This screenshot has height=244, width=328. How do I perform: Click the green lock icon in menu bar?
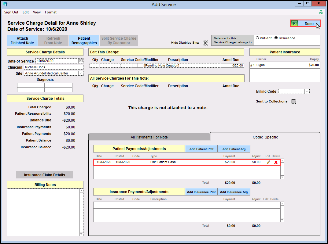(x=321, y=12)
